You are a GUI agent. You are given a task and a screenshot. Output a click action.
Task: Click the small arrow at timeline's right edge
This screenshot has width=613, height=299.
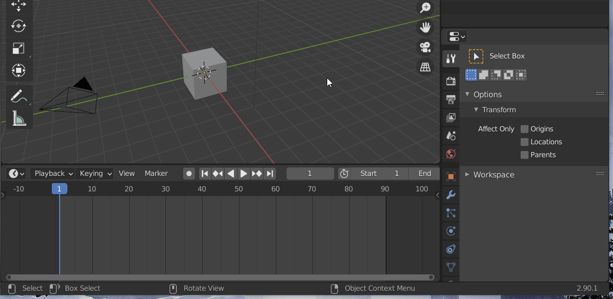(438, 195)
